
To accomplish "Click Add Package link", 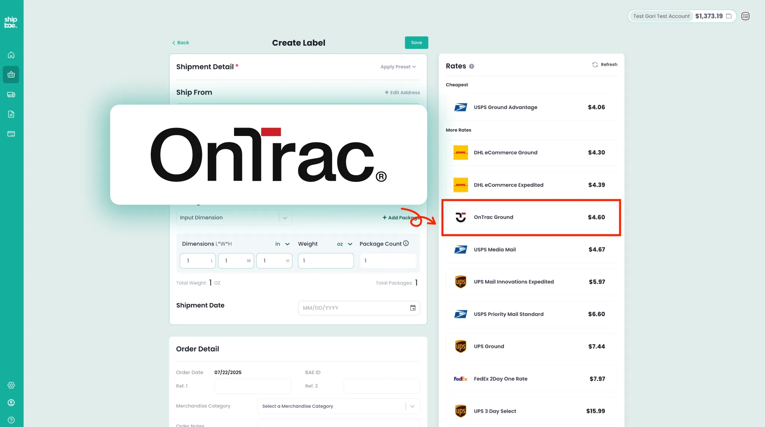I will (x=401, y=218).
